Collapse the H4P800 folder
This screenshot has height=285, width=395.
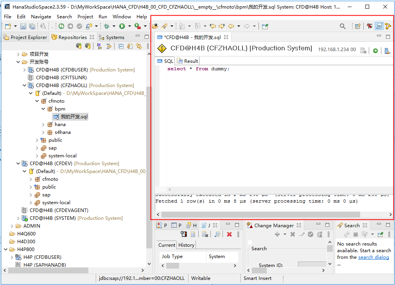[x=5, y=249]
